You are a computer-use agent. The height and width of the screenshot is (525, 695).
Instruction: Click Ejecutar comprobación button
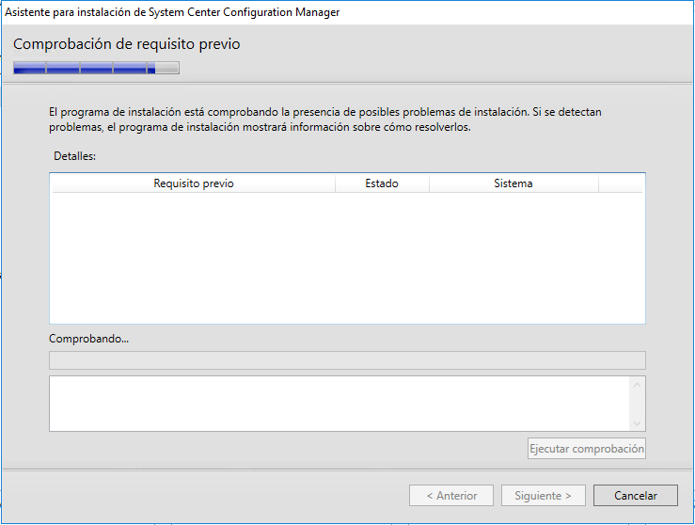pyautogui.click(x=587, y=448)
